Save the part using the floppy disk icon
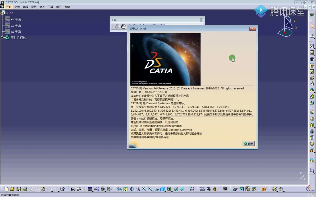This screenshot has height=197, width=316. tap(19, 189)
